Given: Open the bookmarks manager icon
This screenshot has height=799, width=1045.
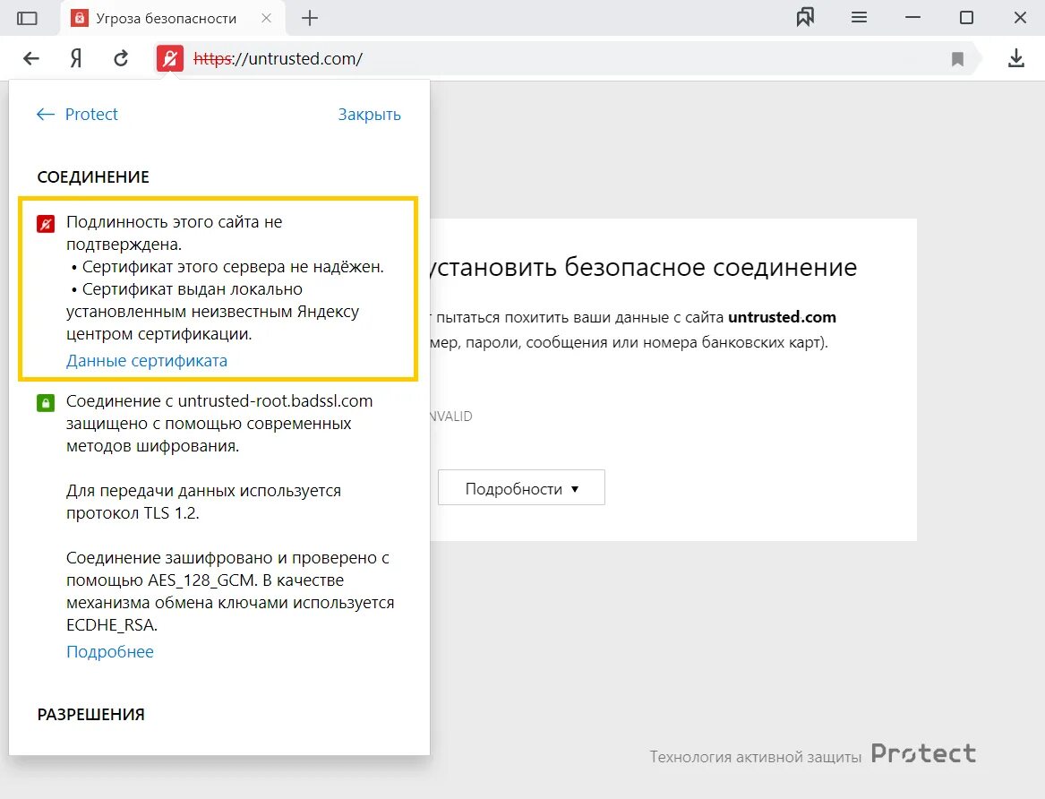Looking at the screenshot, I should point(805,18).
